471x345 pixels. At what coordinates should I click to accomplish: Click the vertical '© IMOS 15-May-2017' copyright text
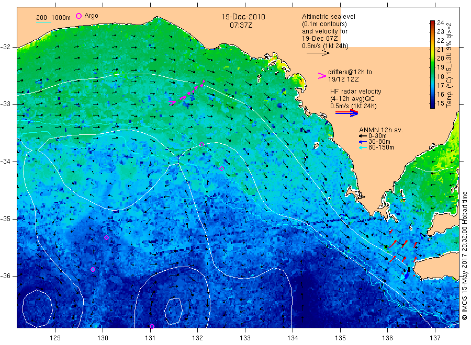coord(465,288)
